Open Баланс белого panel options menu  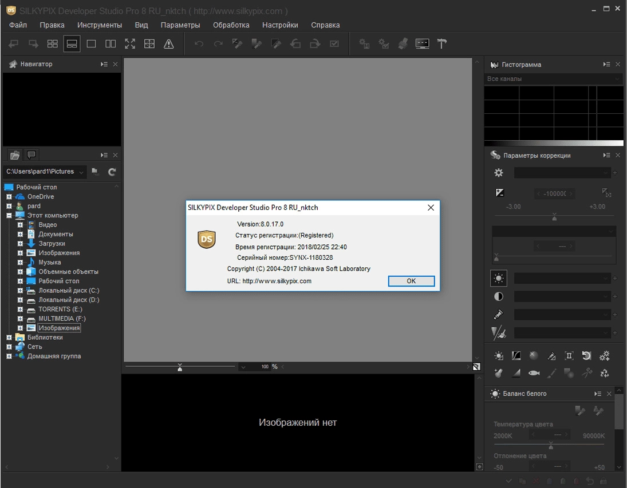click(x=598, y=394)
